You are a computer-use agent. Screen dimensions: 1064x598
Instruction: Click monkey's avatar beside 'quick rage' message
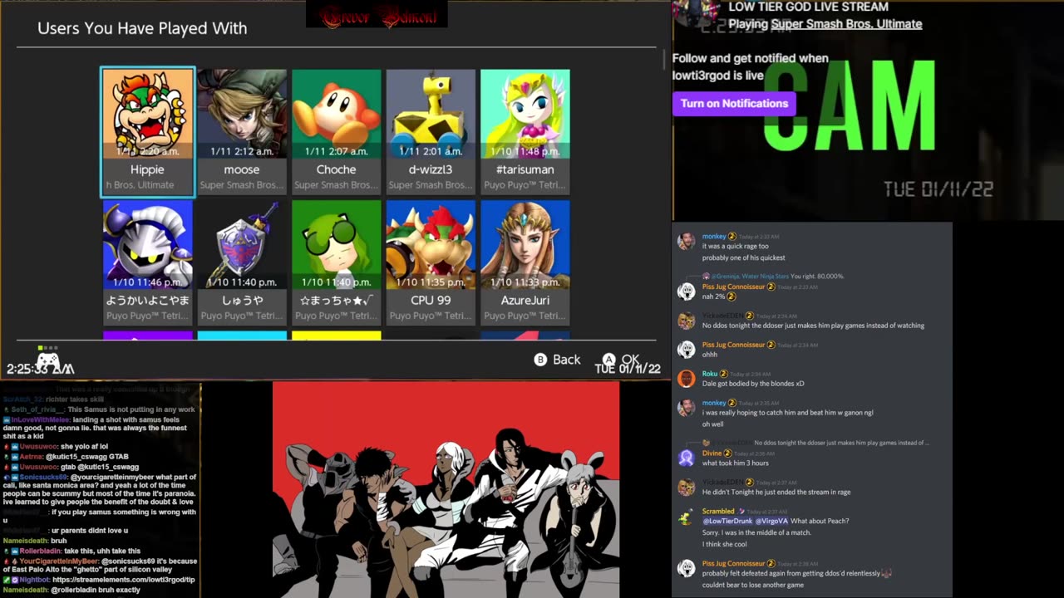pyautogui.click(x=686, y=242)
